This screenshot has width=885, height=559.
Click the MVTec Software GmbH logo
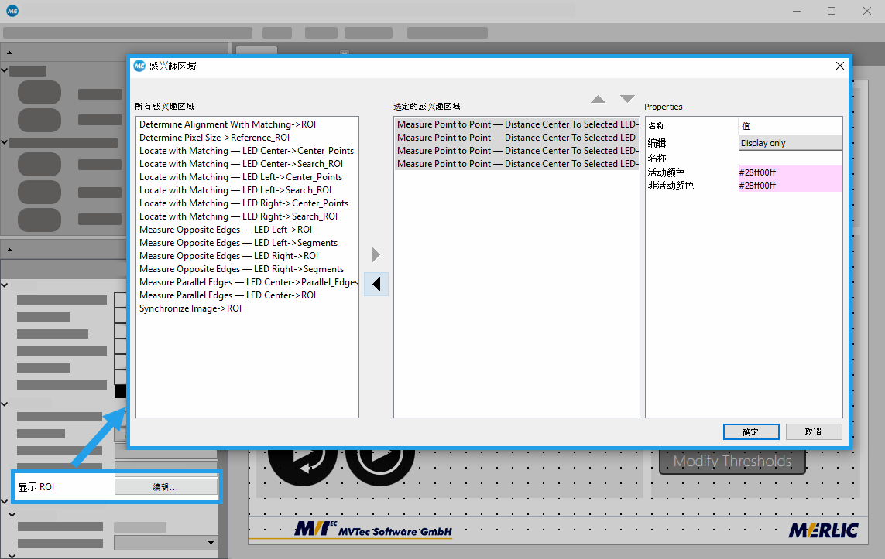pos(372,530)
